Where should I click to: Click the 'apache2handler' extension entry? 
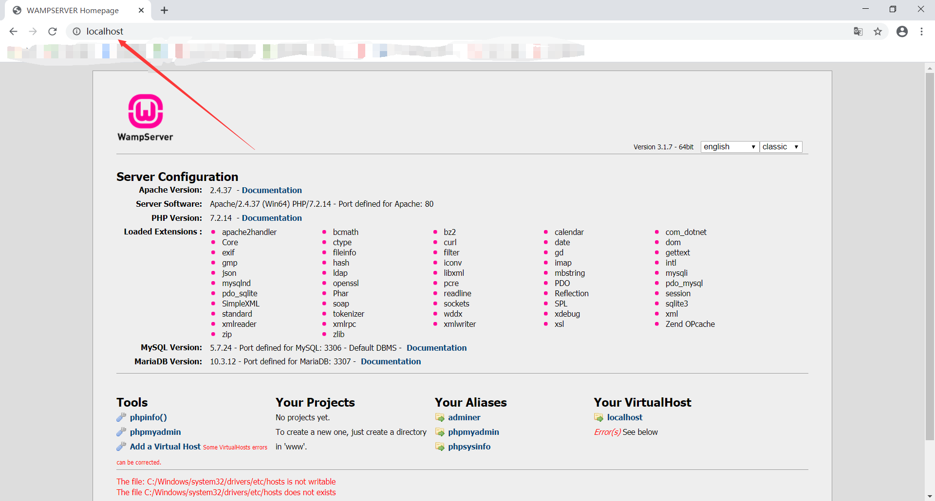(249, 232)
